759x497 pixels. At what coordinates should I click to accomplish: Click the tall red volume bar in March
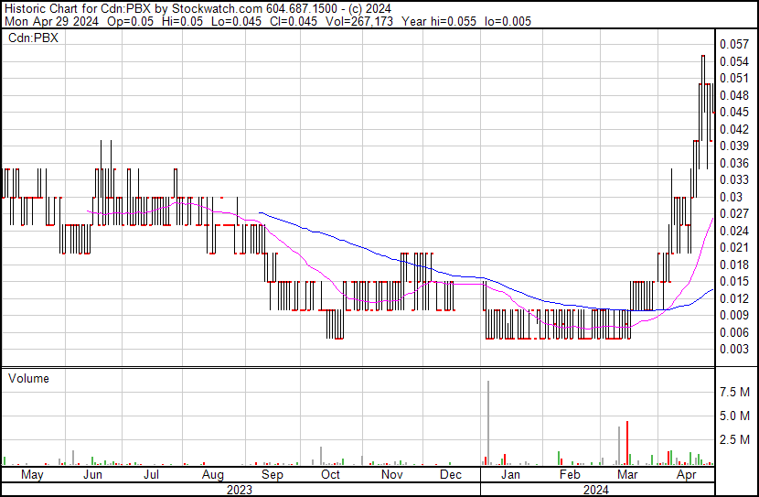pyautogui.click(x=627, y=443)
